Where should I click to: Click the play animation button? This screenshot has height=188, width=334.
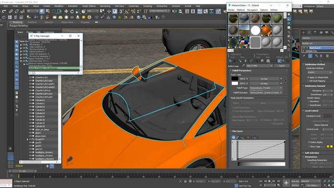(270, 181)
